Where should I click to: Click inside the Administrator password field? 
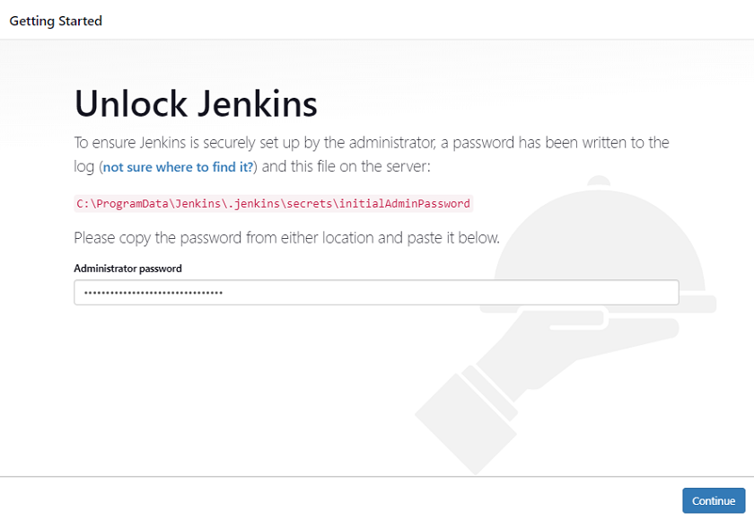(x=376, y=292)
